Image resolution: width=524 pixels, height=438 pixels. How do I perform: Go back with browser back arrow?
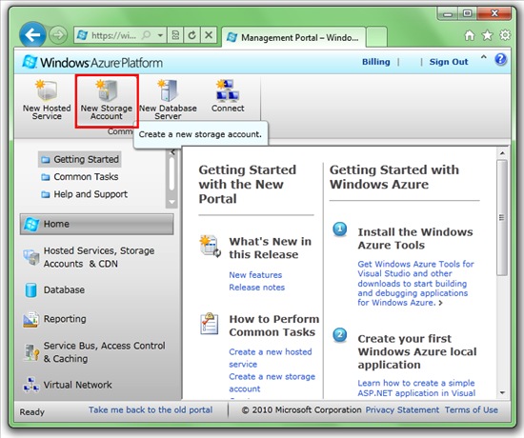pos(32,34)
